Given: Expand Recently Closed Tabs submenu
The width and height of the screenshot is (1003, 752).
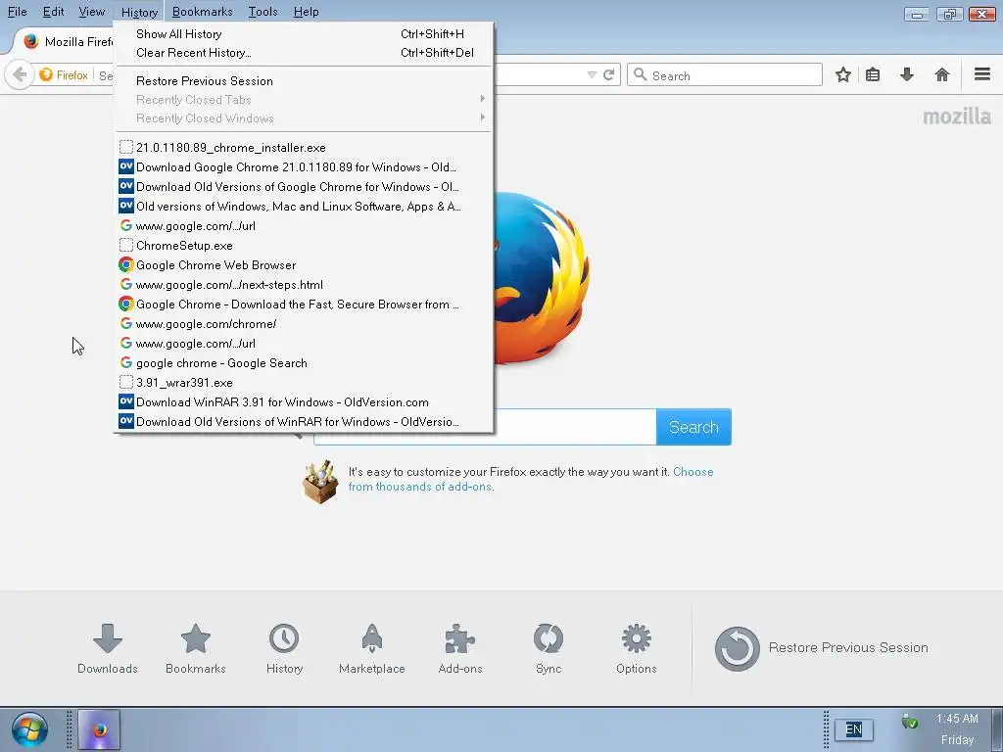Looking at the screenshot, I should (304, 99).
